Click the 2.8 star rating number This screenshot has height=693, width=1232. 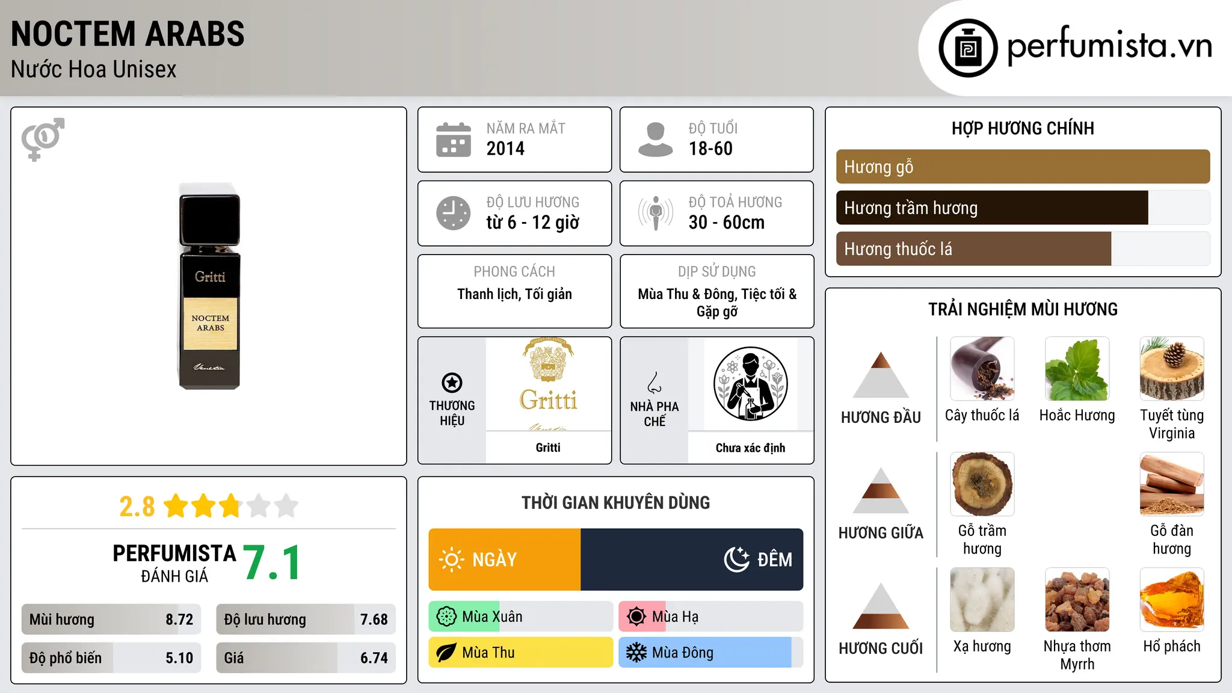point(137,507)
